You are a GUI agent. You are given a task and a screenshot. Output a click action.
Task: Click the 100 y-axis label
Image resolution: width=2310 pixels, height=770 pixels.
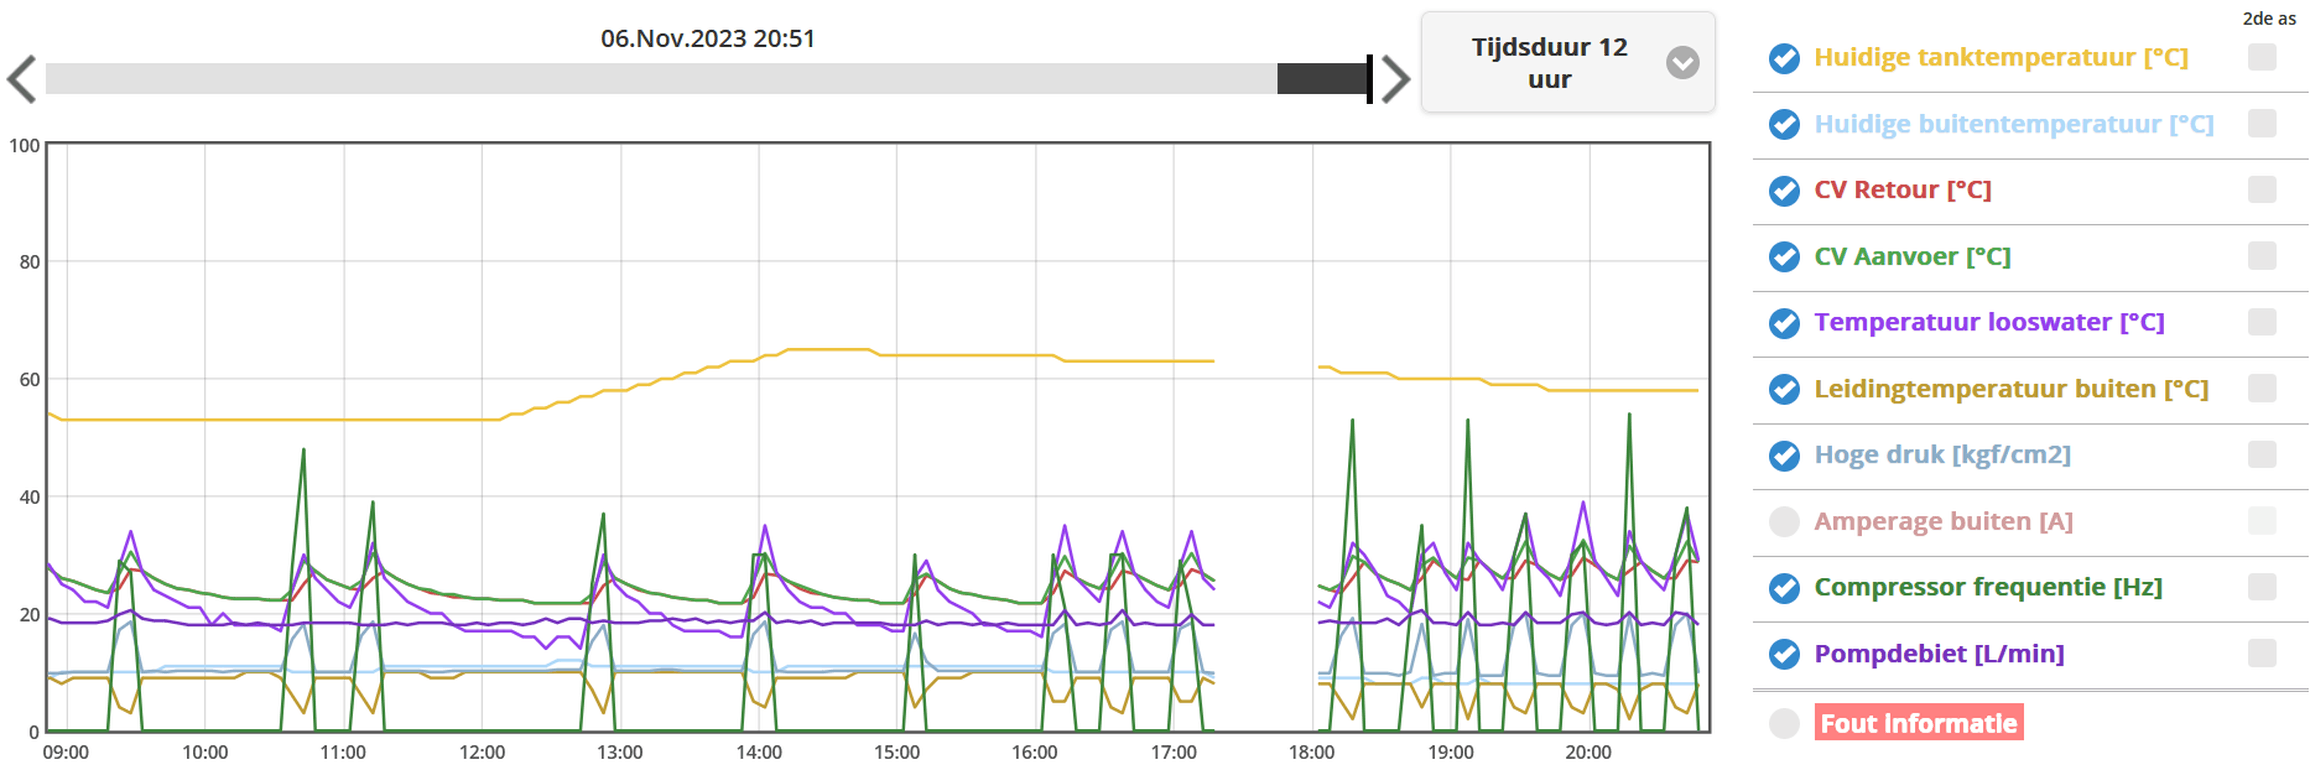coord(24,146)
